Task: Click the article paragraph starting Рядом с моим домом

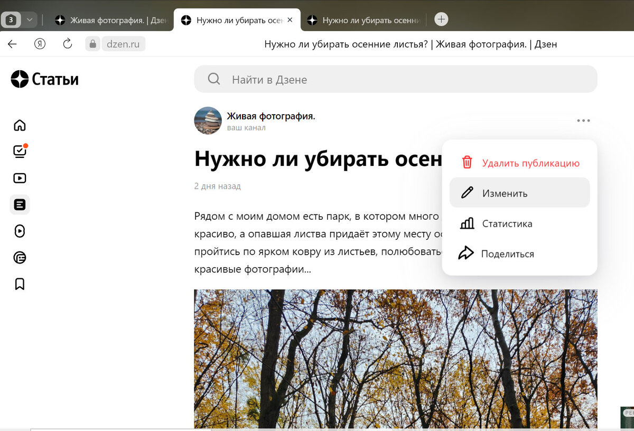Action: 318,243
